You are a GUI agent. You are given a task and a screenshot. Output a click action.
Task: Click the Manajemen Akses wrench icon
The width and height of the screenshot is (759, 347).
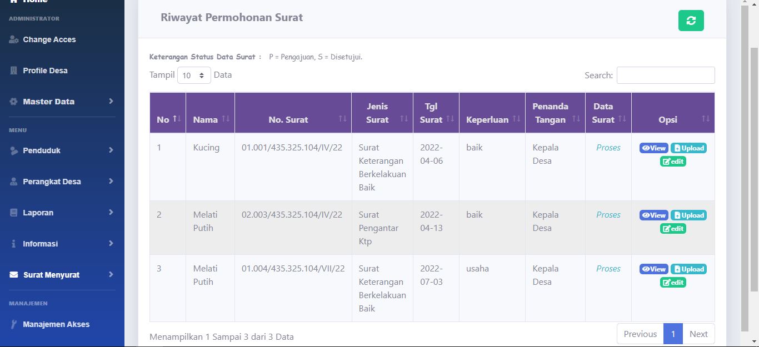tap(14, 324)
